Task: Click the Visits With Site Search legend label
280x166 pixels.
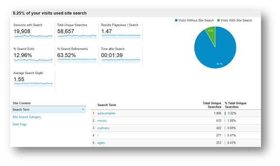Action: [x=236, y=20]
